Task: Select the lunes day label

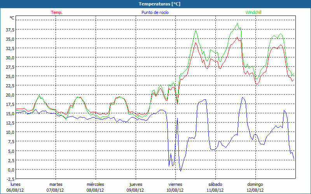Action: (x=16, y=184)
